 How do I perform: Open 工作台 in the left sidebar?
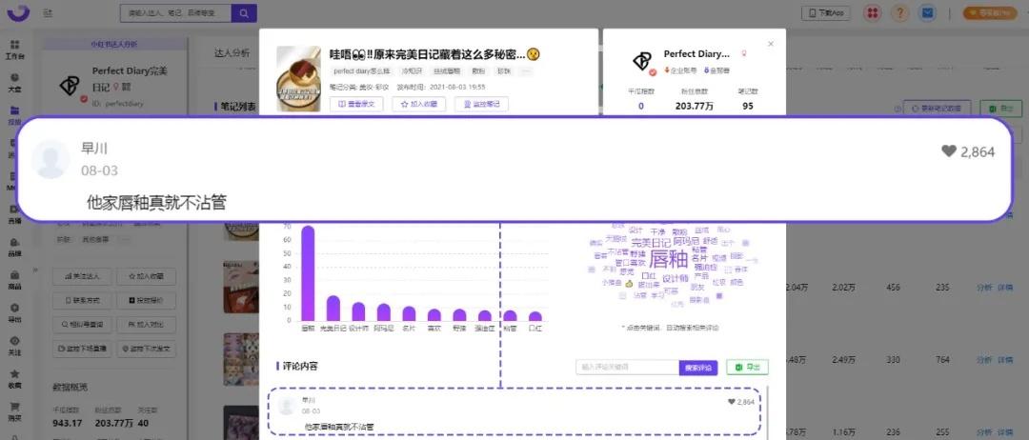coord(14,50)
